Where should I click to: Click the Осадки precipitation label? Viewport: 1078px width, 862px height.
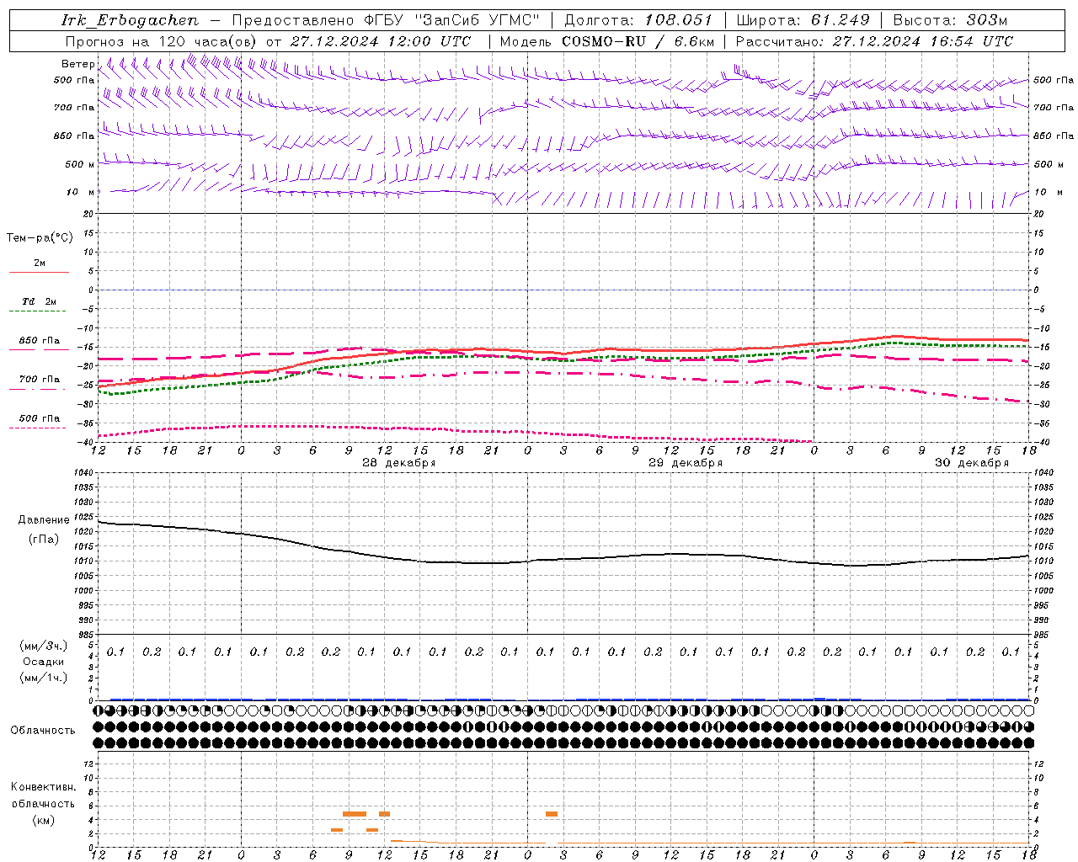44,662
